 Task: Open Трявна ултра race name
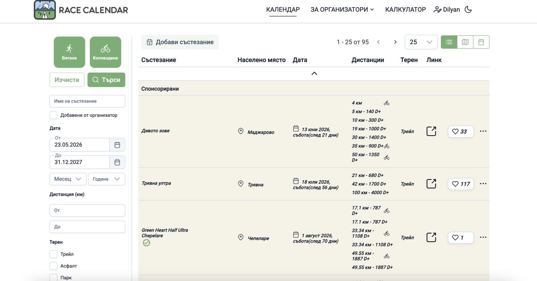(x=156, y=183)
